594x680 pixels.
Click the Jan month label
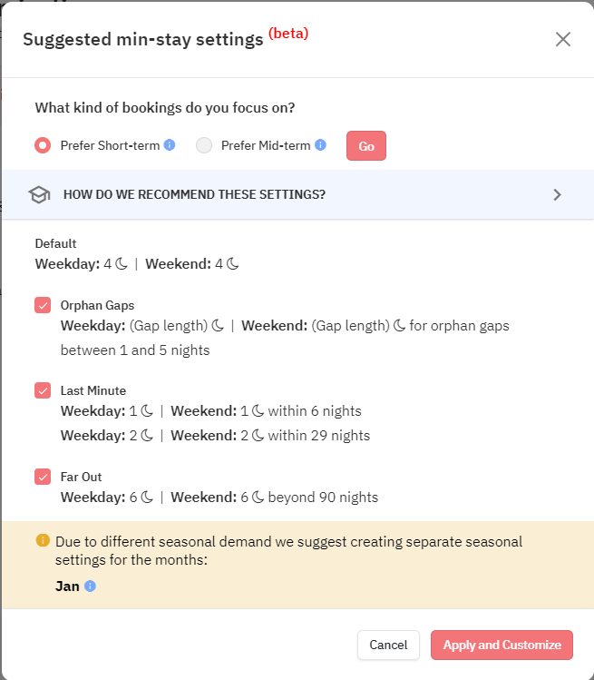[x=67, y=586]
